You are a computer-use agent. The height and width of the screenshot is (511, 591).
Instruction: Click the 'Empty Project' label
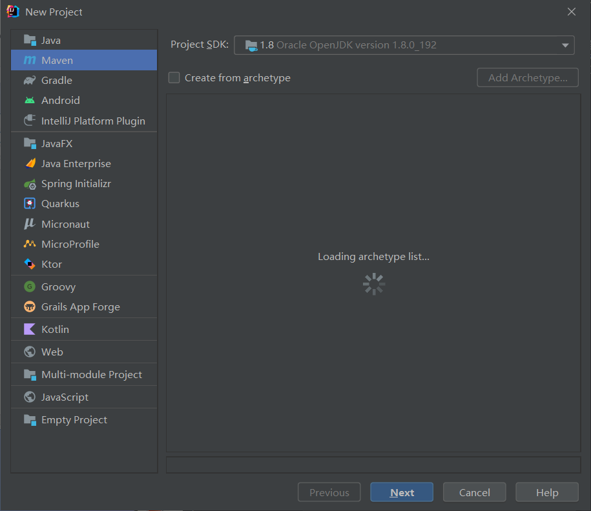tap(74, 420)
